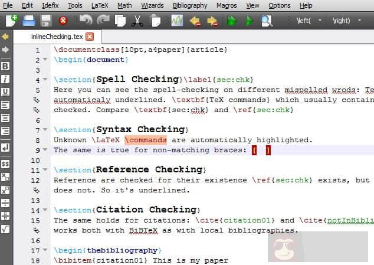This screenshot has width=374, height=265.
Task: Click the misspelled word automaticaly
Action: tap(82, 100)
